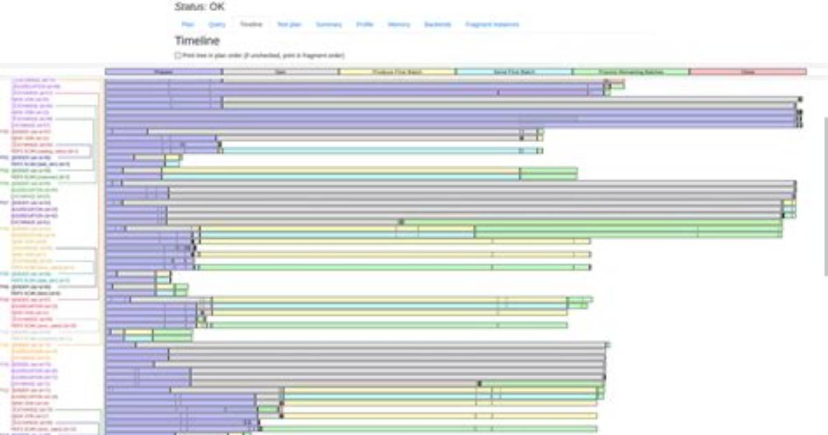The image size is (828, 435).
Task: Click the yellow Produce First Batch legend
Action: click(397, 72)
